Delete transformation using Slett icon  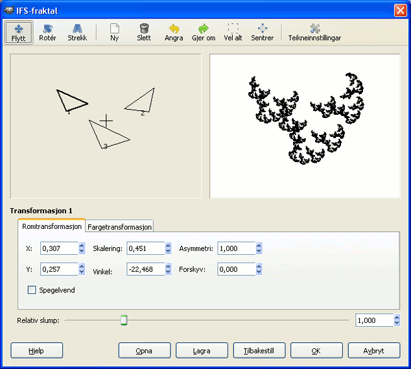(x=144, y=32)
